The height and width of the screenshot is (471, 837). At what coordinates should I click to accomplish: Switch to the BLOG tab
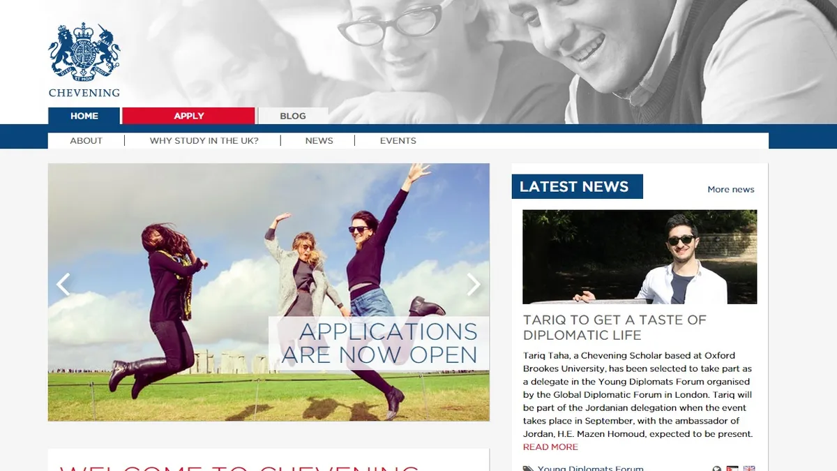293,116
